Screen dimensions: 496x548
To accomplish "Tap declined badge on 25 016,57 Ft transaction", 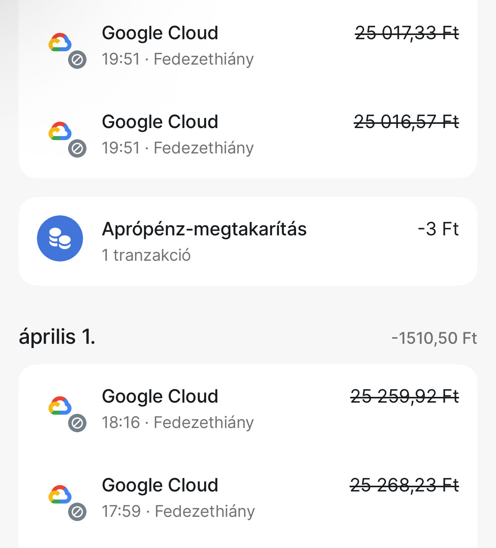I will [x=77, y=148].
